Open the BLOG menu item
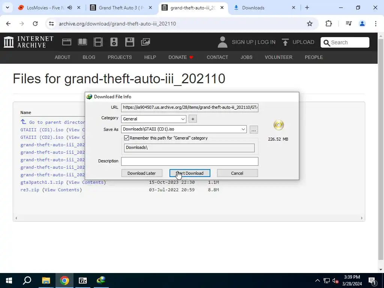The height and width of the screenshot is (288, 384). 89,57
